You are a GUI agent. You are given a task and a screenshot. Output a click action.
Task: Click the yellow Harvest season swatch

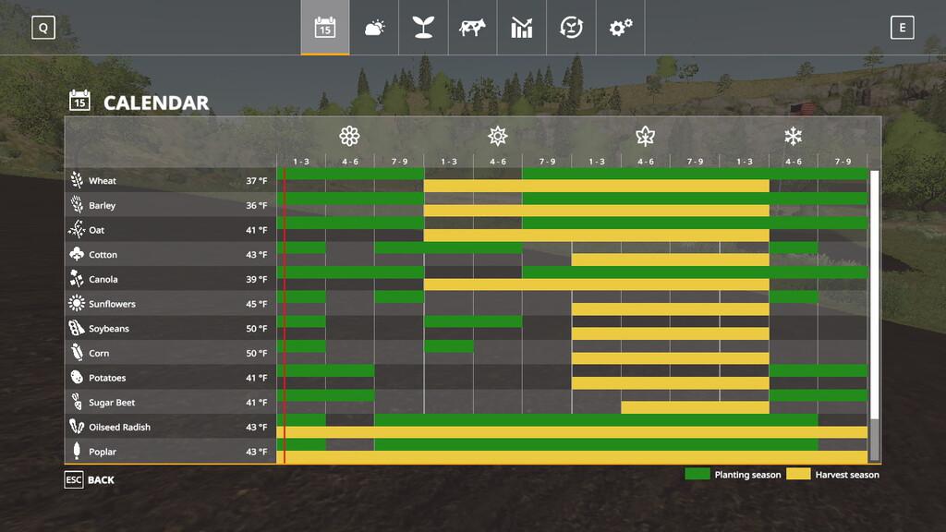point(798,475)
